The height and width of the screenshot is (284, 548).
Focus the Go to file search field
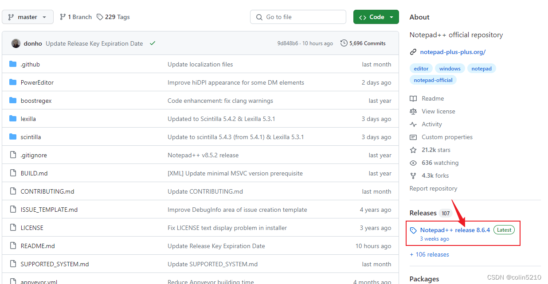pos(298,17)
